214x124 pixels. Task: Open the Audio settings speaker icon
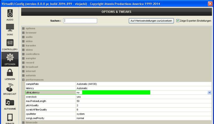click(x=10, y=13)
